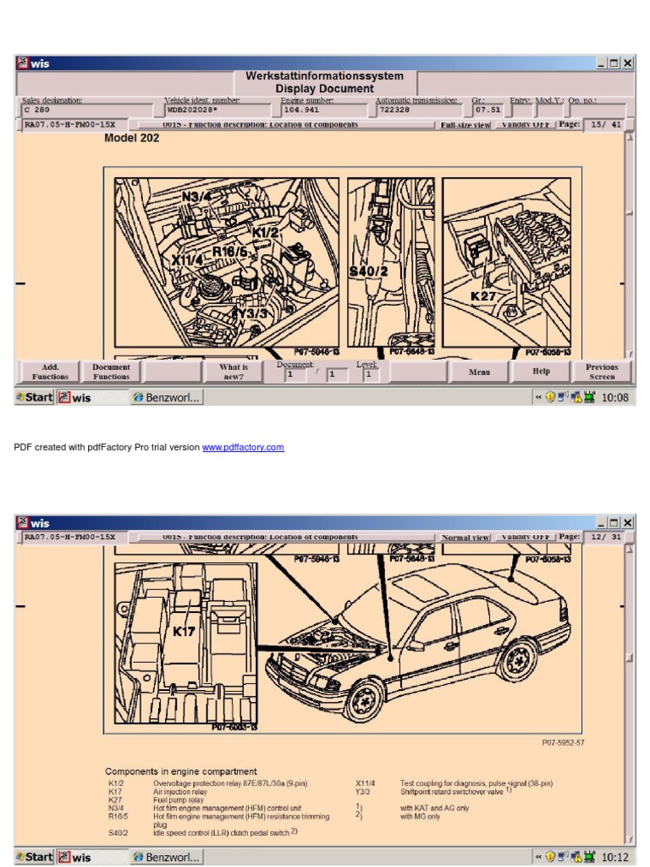Expand hidden tray icons on 10:12 taskbar

pos(538,857)
